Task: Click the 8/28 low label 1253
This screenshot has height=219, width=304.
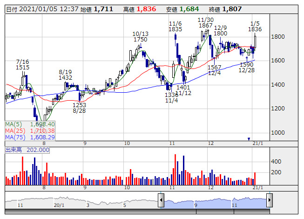Action: [79, 105]
